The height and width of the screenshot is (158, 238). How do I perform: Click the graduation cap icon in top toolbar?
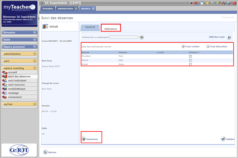(191, 3)
